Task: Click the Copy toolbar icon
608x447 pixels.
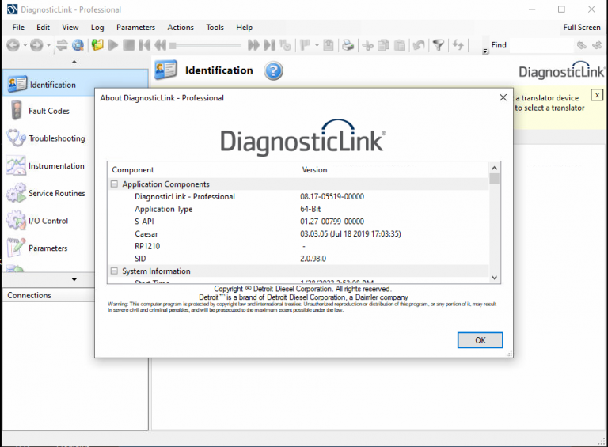Action: 383,45
